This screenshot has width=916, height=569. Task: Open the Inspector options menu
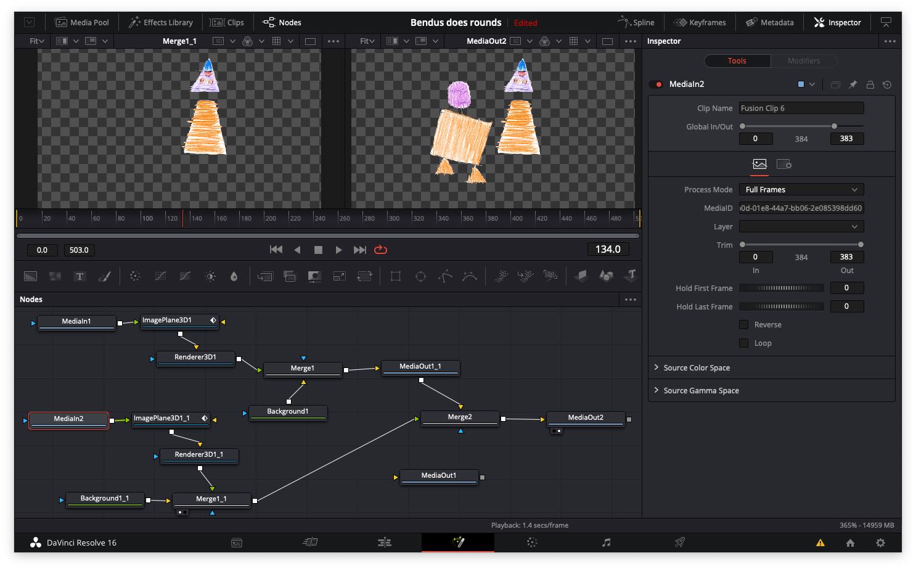click(x=889, y=41)
